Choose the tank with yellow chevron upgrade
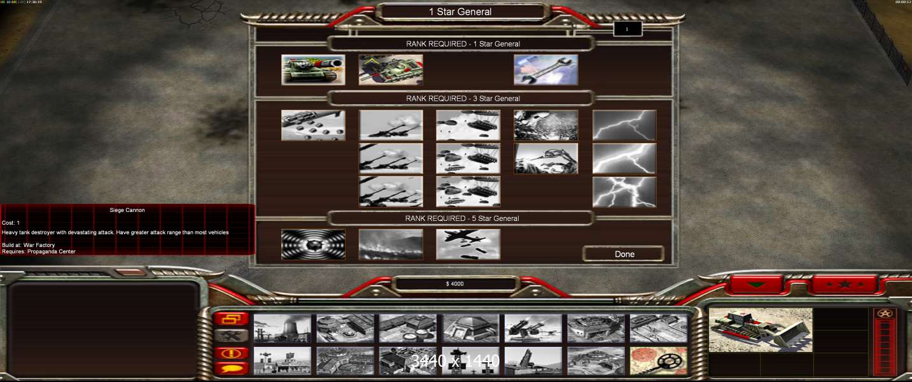This screenshot has height=382, width=912. pos(391,70)
